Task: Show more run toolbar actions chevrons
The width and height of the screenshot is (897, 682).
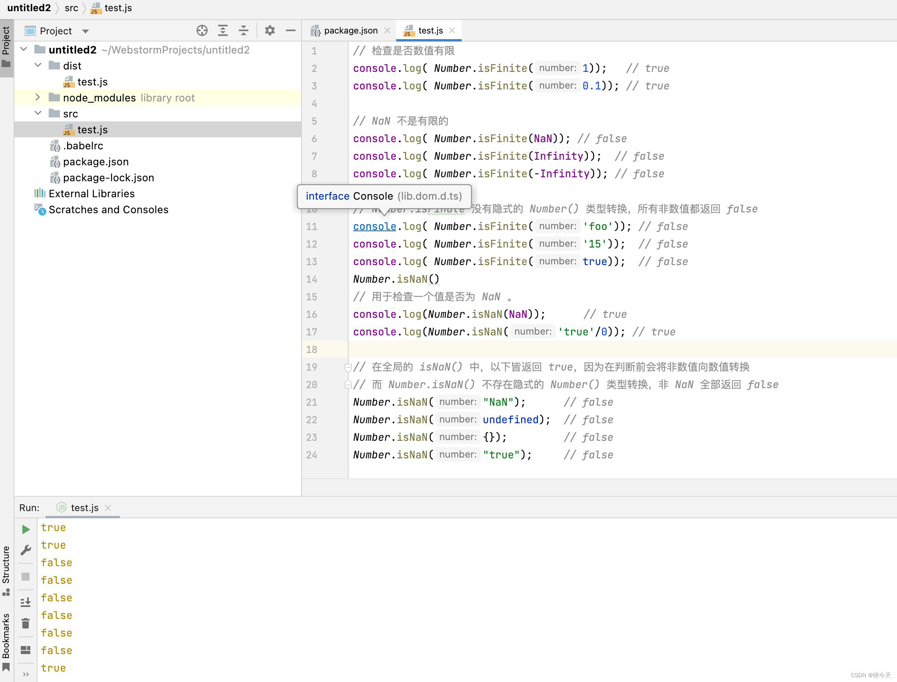Action: [x=26, y=674]
